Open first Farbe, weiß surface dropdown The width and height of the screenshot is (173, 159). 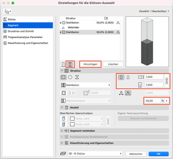pos(86,118)
